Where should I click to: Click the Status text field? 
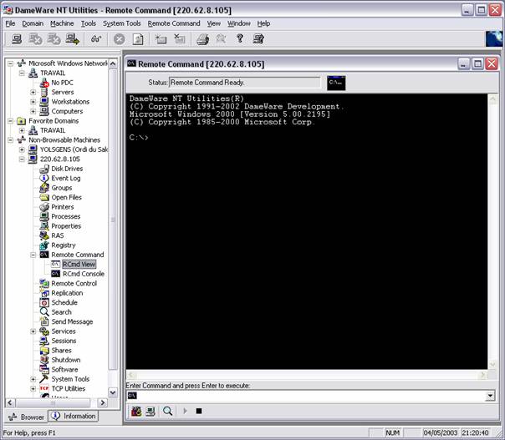245,83
